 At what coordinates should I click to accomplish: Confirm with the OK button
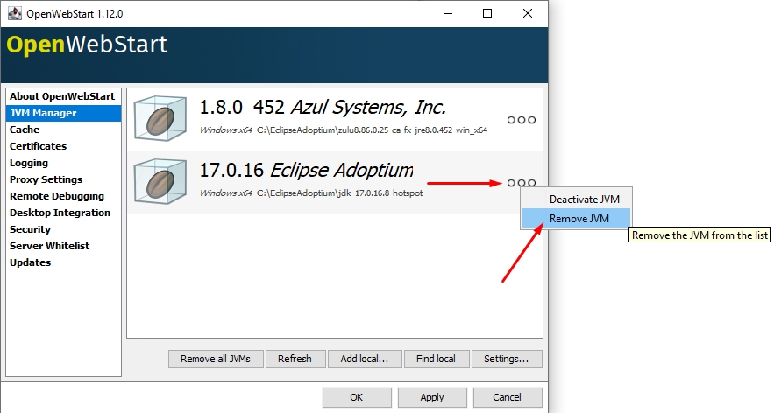(357, 397)
